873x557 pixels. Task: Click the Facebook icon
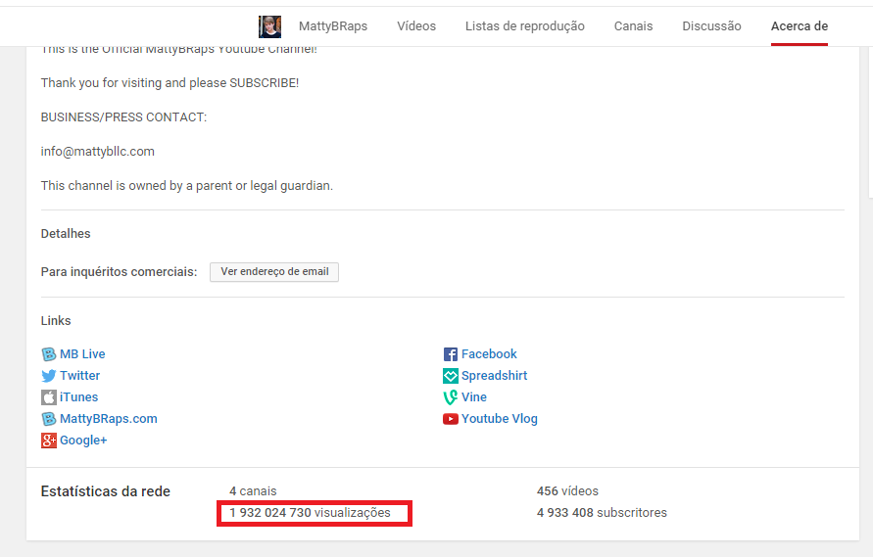click(x=451, y=354)
